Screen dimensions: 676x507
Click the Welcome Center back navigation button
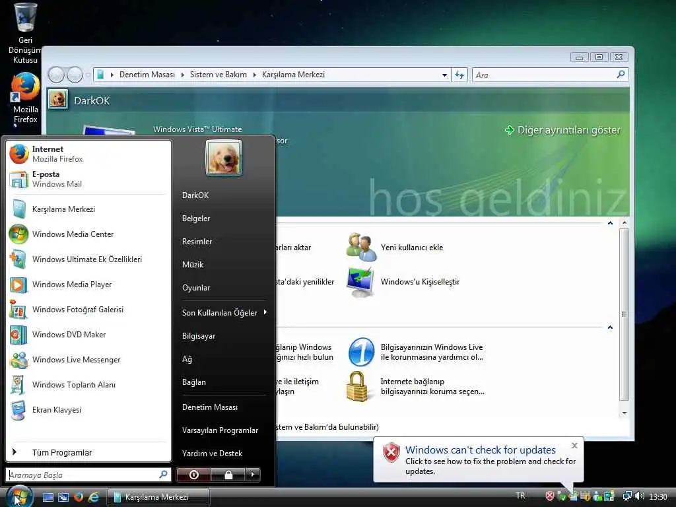[x=56, y=75]
